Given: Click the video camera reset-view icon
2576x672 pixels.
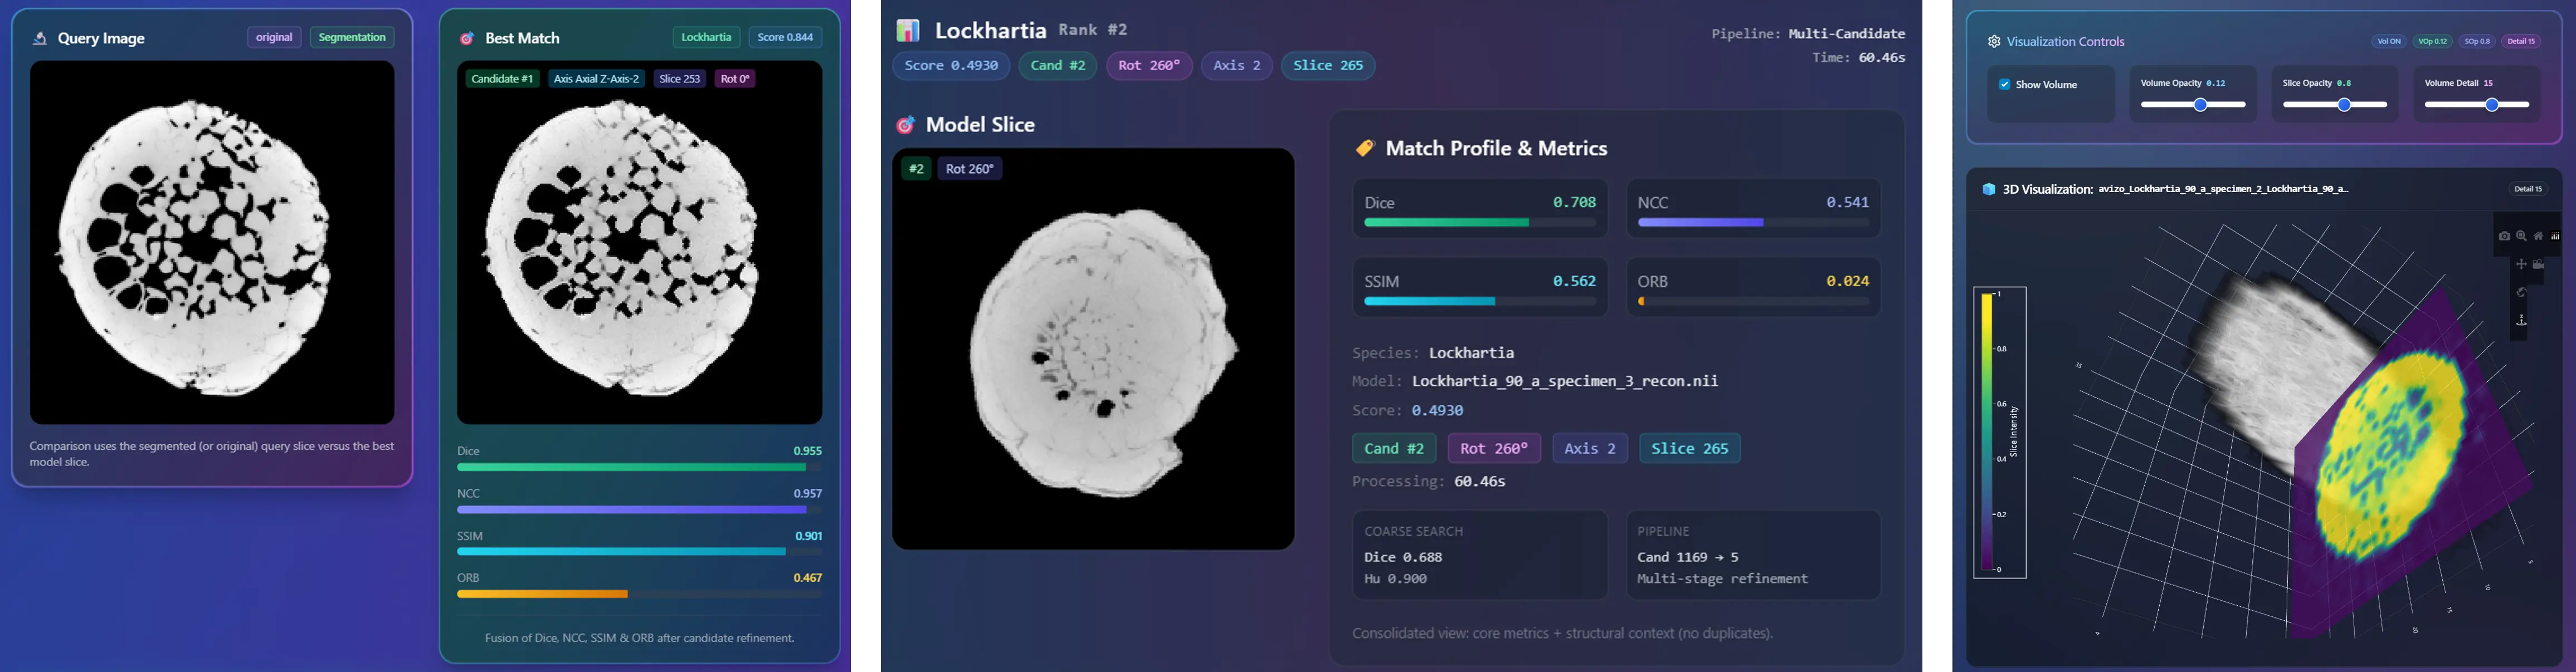Looking at the screenshot, I should (2538, 263).
